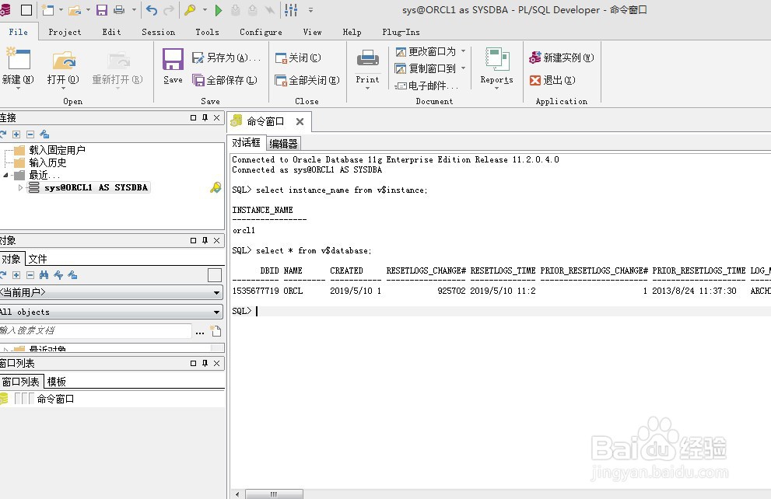Open the Project ribbon tab
771x499 pixels.
click(x=65, y=32)
